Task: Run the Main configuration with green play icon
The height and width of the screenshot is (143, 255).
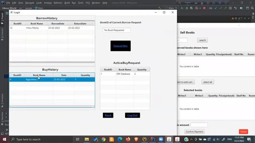Action: point(182,8)
